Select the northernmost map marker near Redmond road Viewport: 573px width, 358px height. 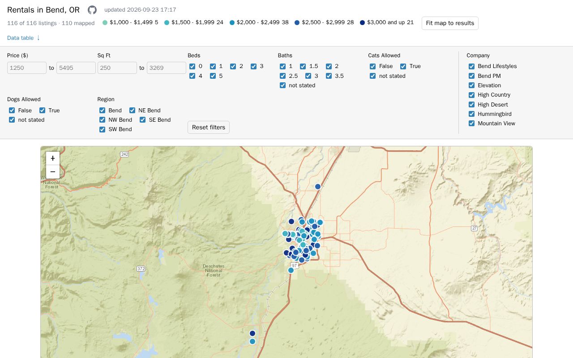tap(318, 187)
